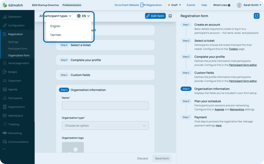Open Registration Settings sub-item
Viewport: 264px width, 164px height.
click(13, 42)
